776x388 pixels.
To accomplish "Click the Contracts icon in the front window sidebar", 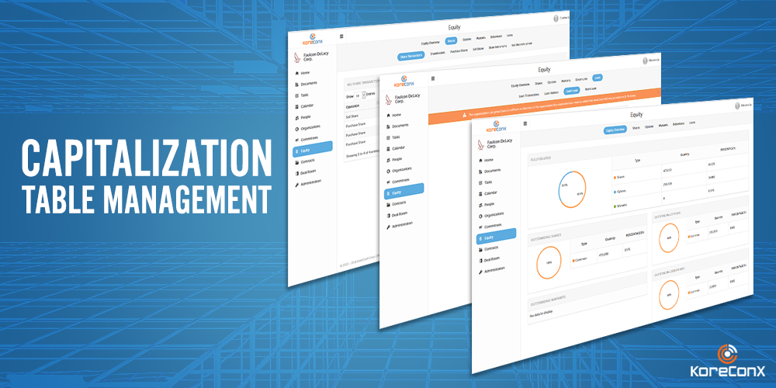I will 480,249.
